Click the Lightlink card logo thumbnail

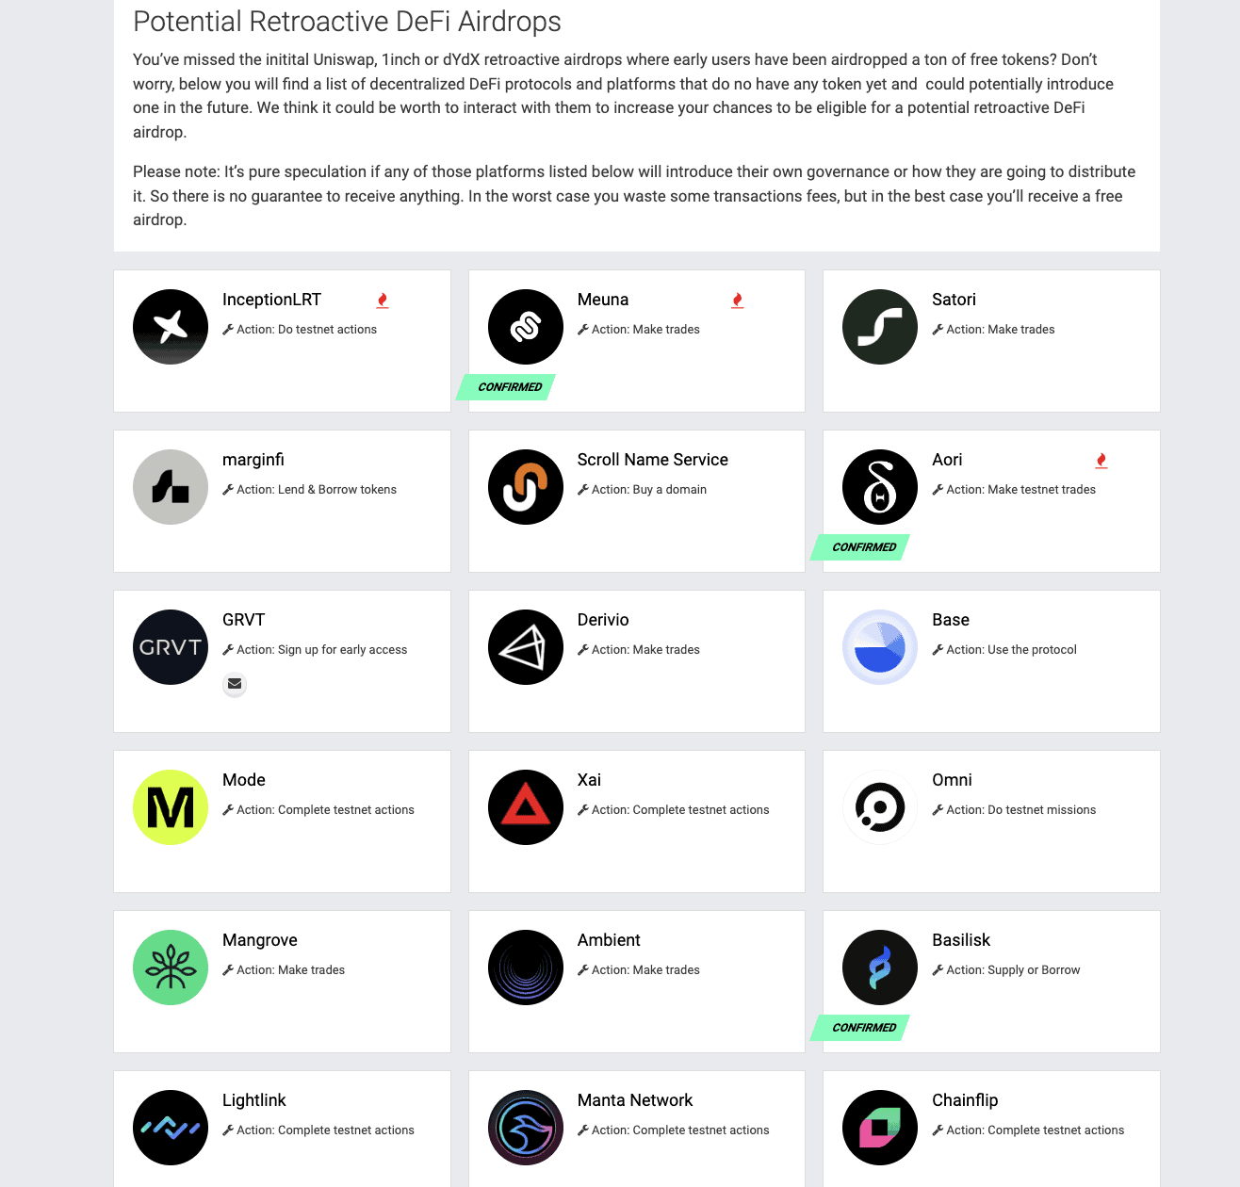171,1128
